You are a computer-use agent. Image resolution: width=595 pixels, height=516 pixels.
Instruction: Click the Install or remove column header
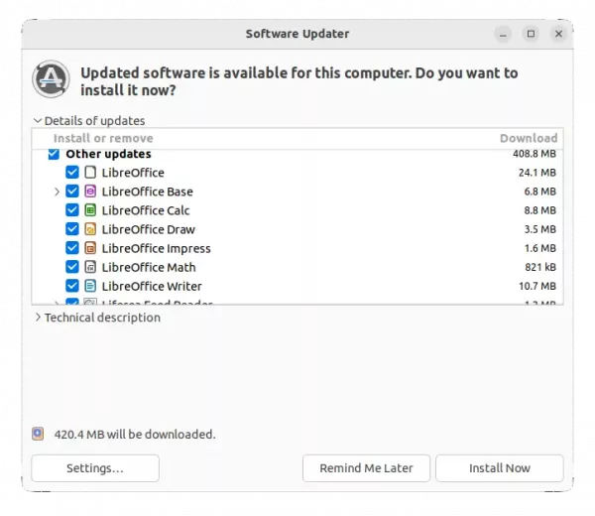[x=103, y=138]
